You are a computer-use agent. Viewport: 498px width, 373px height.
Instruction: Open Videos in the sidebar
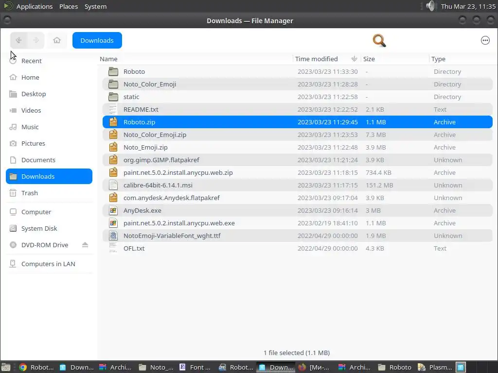[x=49, y=110]
